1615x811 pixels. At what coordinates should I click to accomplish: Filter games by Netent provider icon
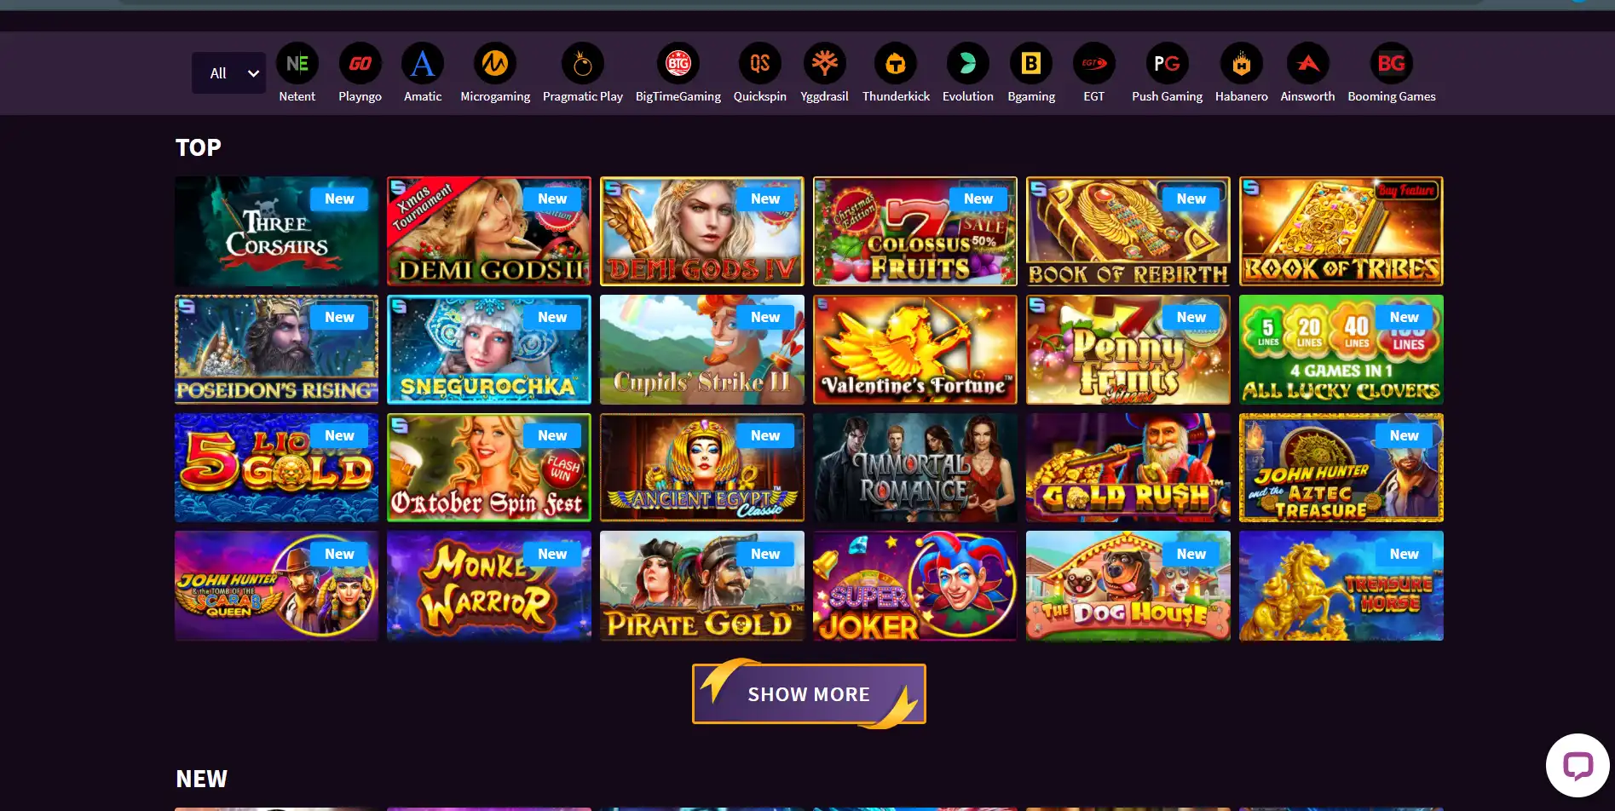pos(297,63)
